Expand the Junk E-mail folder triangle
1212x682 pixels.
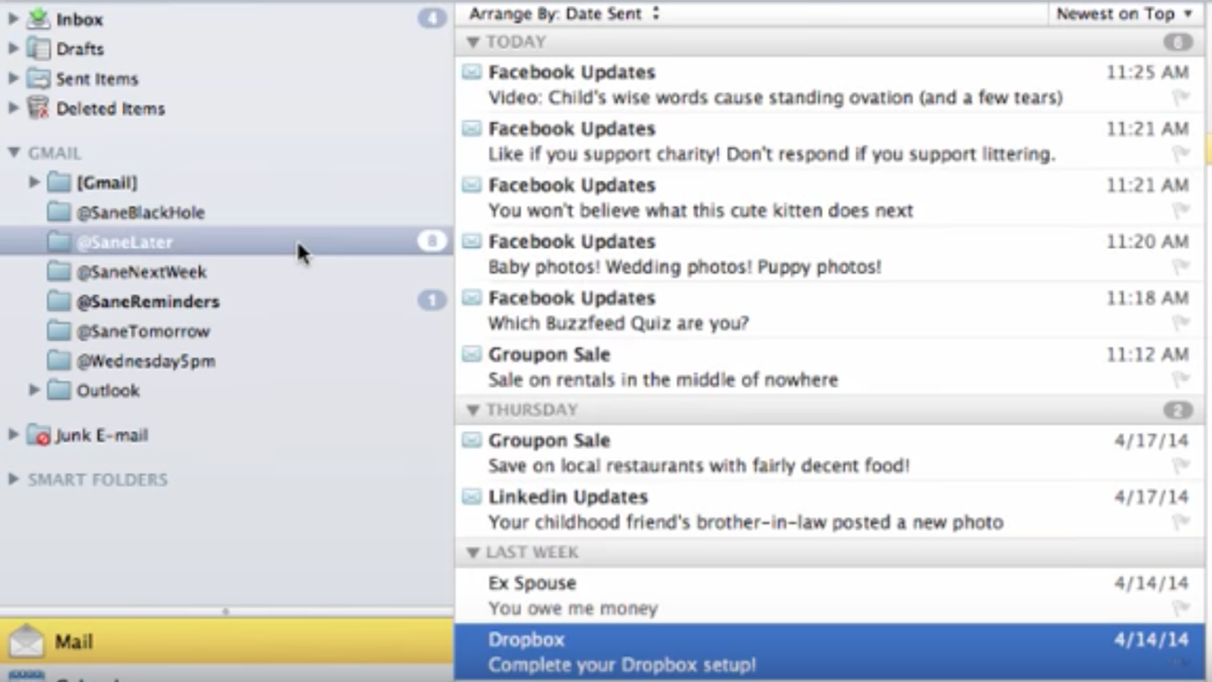click(14, 435)
